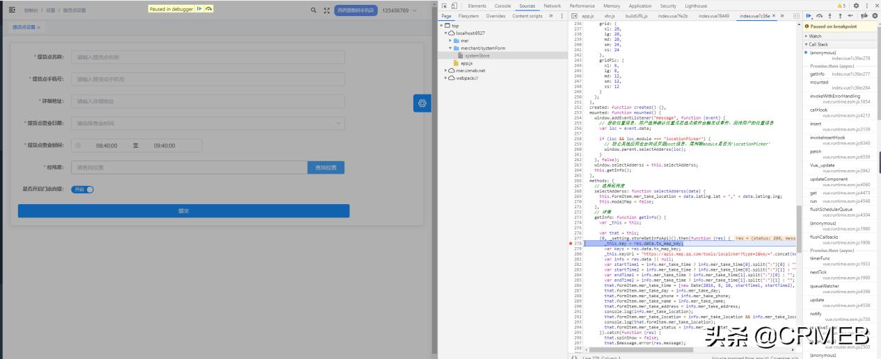
Task: Open the blue floating settings gear
Action: 421,103
